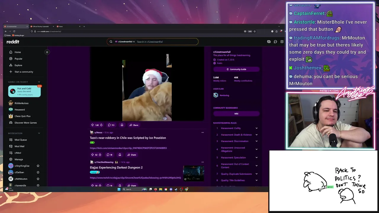Open the kick.com simianmonke clip link
The height and width of the screenshot is (213, 379).
(128, 148)
